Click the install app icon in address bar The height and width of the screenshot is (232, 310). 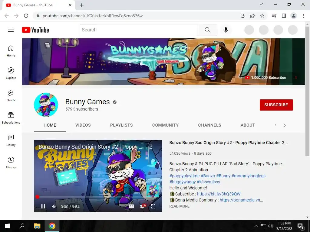click(x=243, y=16)
